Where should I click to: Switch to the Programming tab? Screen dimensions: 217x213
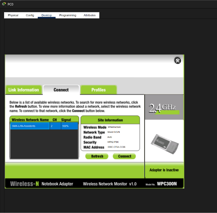pos(68,15)
